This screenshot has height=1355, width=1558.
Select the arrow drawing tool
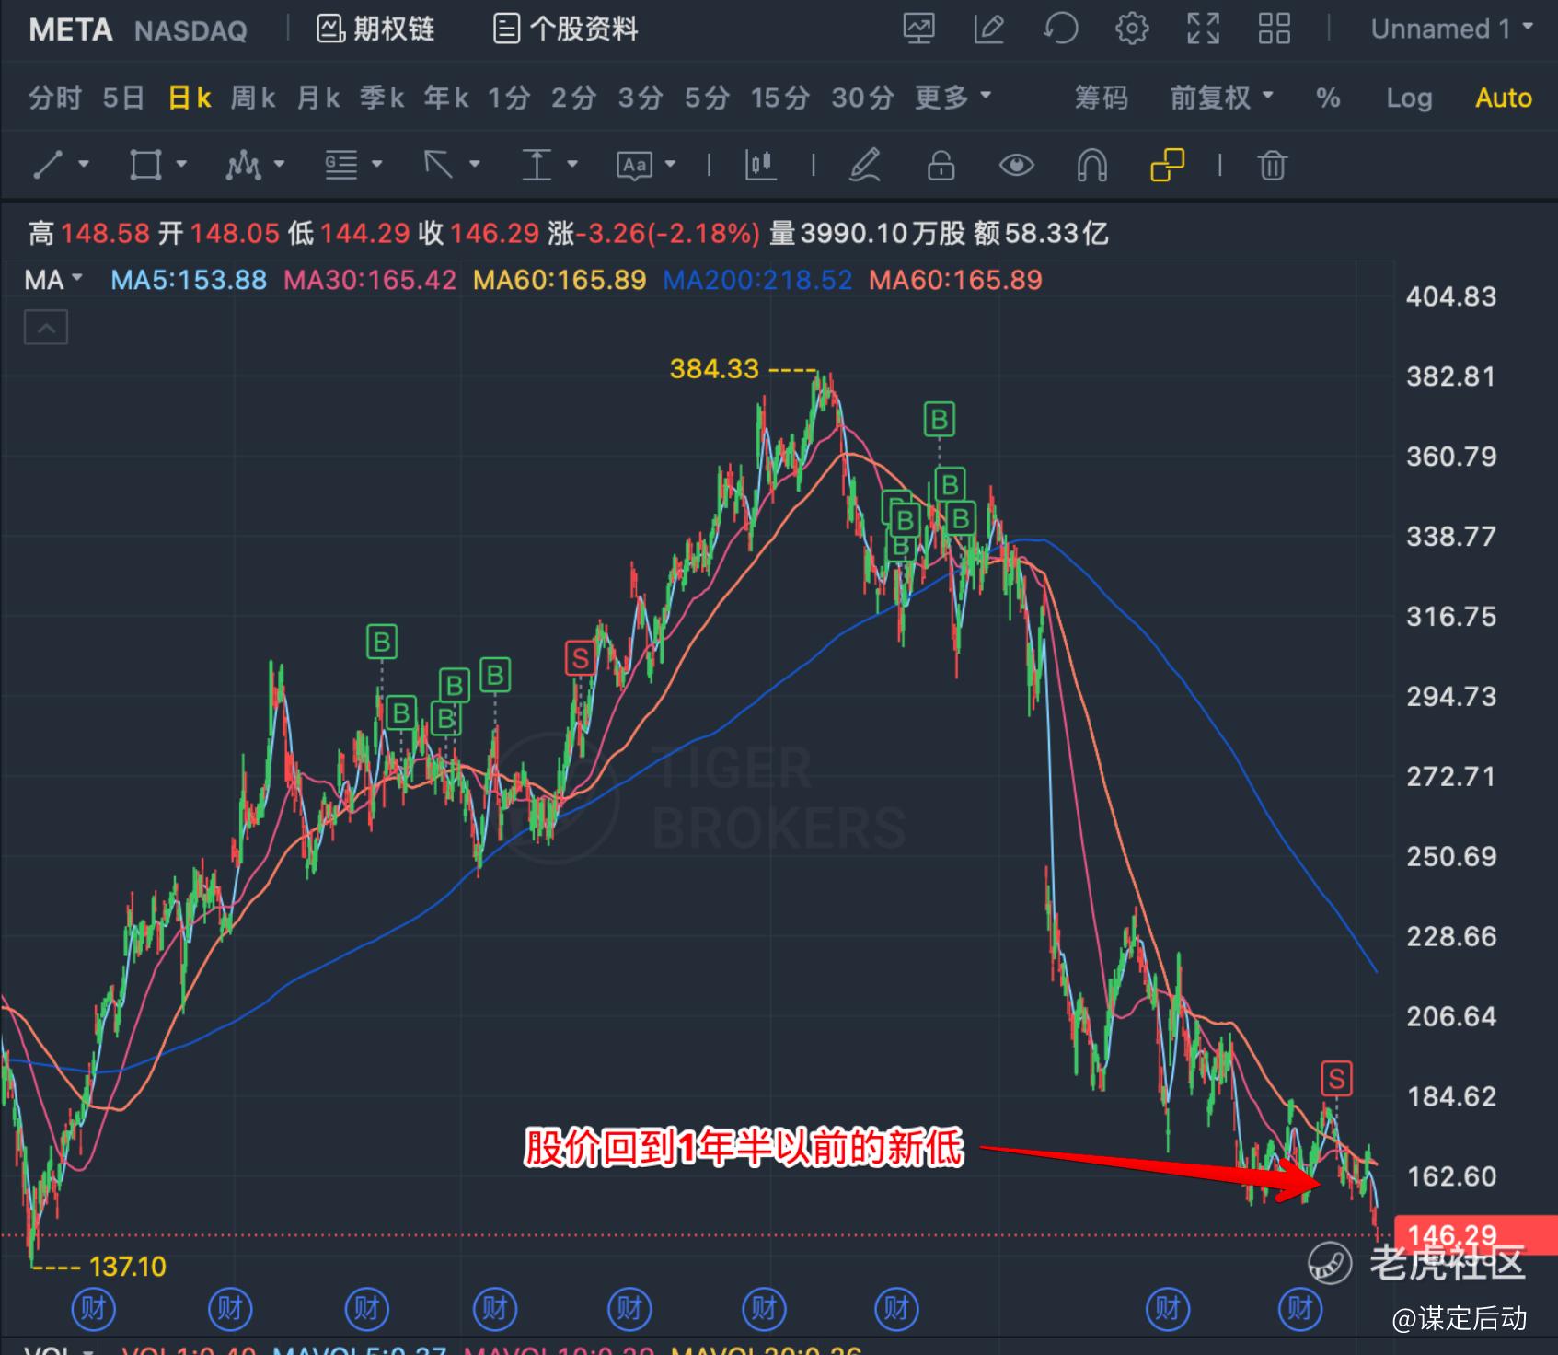(438, 165)
